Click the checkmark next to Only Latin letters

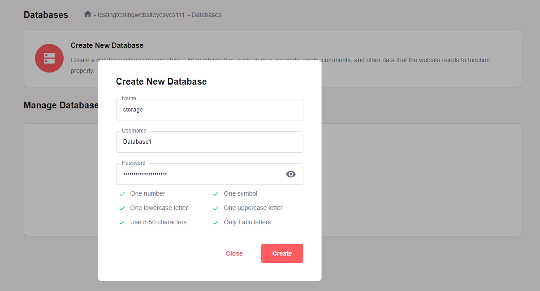click(216, 222)
